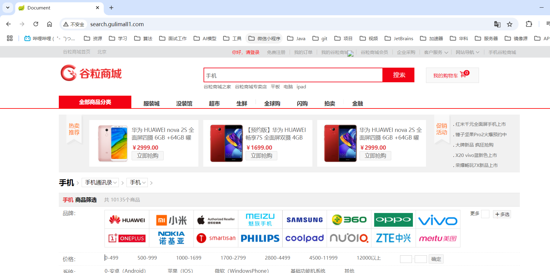Go back to previous page
The height and width of the screenshot is (273, 550).
pos(9,24)
